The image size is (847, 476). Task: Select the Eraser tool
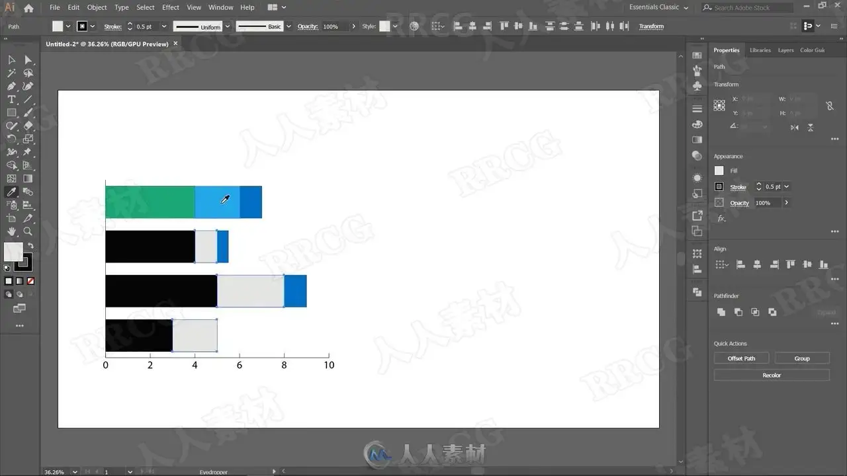pos(28,126)
